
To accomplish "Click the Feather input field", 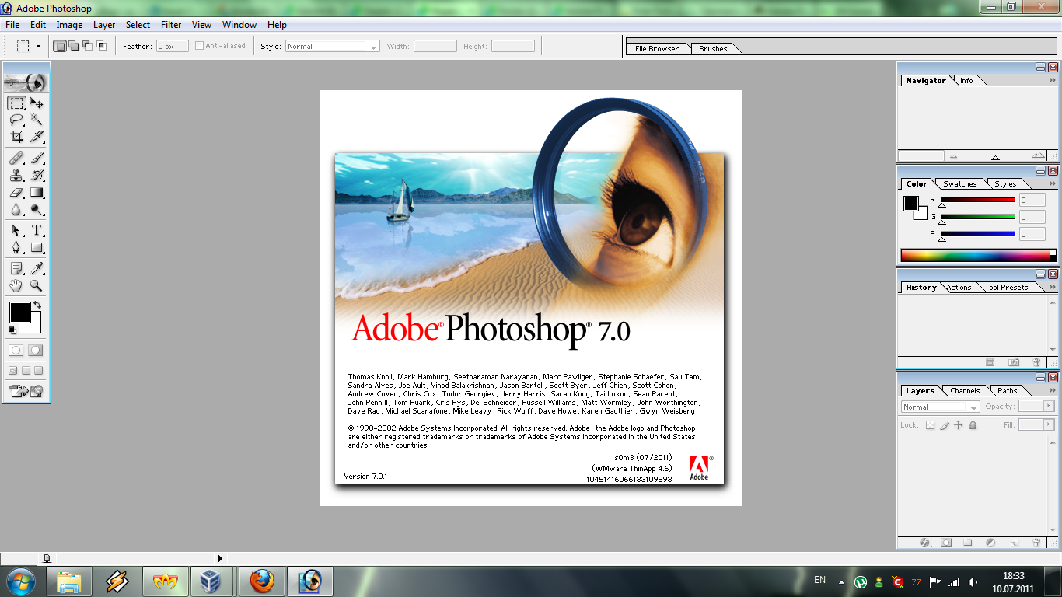I will (173, 46).
